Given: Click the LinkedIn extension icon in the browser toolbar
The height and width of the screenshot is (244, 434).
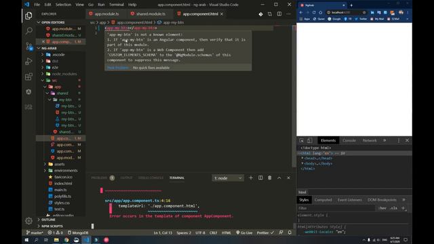Looking at the screenshot, I should point(372,12).
